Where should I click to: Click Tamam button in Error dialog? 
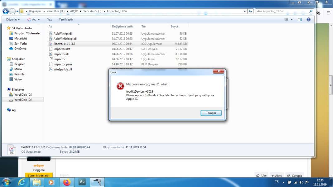[211, 113]
